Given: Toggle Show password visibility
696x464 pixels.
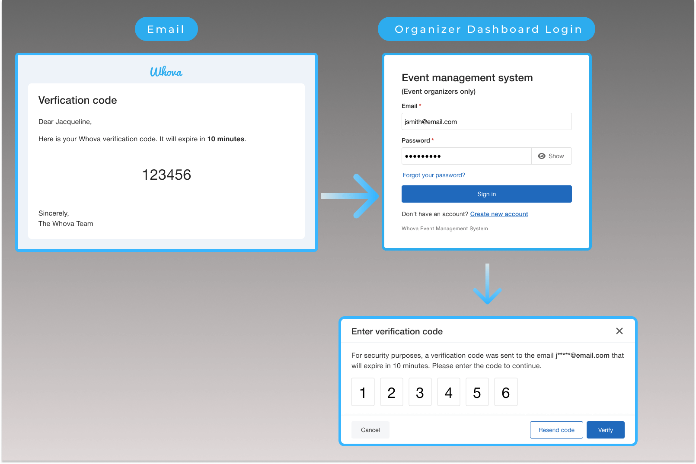Looking at the screenshot, I should click(x=552, y=156).
